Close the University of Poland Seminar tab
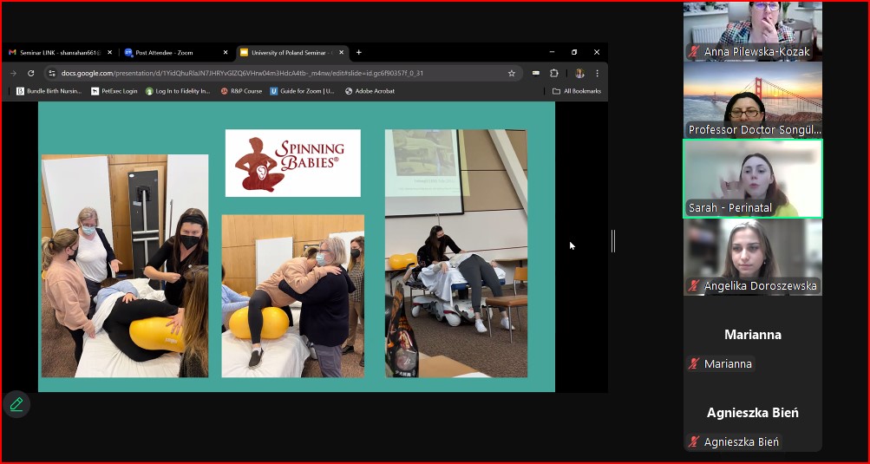This screenshot has height=464, width=870. [341, 53]
